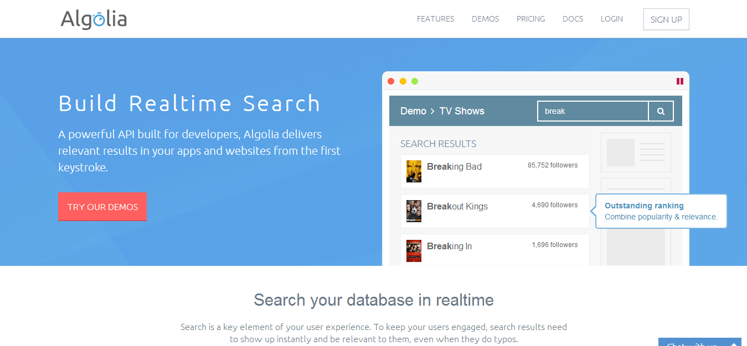Viewport: 747px width, 346px height.
Task: Click the "SEARCH RESULTS" heading
Action: point(438,144)
